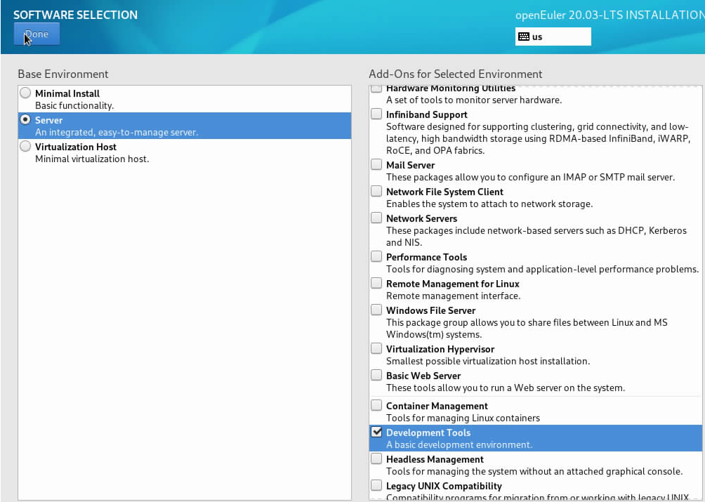
Task: Click 'A basic development environment.' text
Action: [459, 445]
